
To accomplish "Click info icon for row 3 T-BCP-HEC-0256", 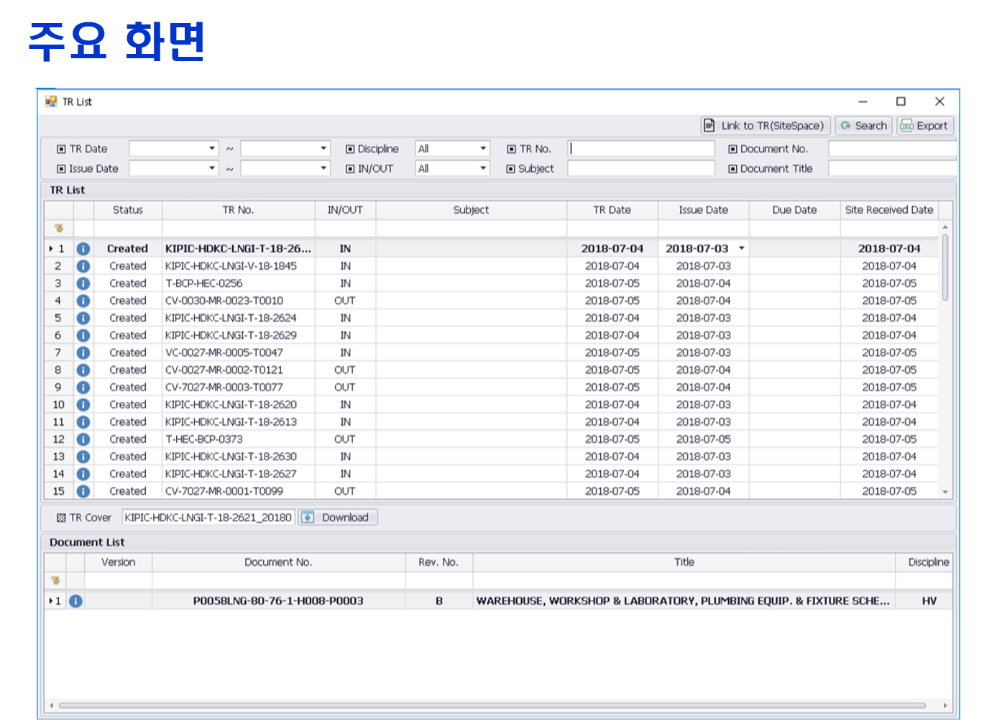I will [x=83, y=283].
